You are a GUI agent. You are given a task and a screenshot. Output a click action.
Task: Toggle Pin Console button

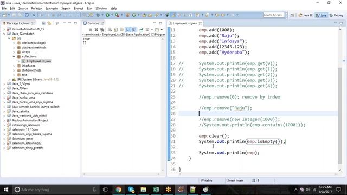(142, 30)
